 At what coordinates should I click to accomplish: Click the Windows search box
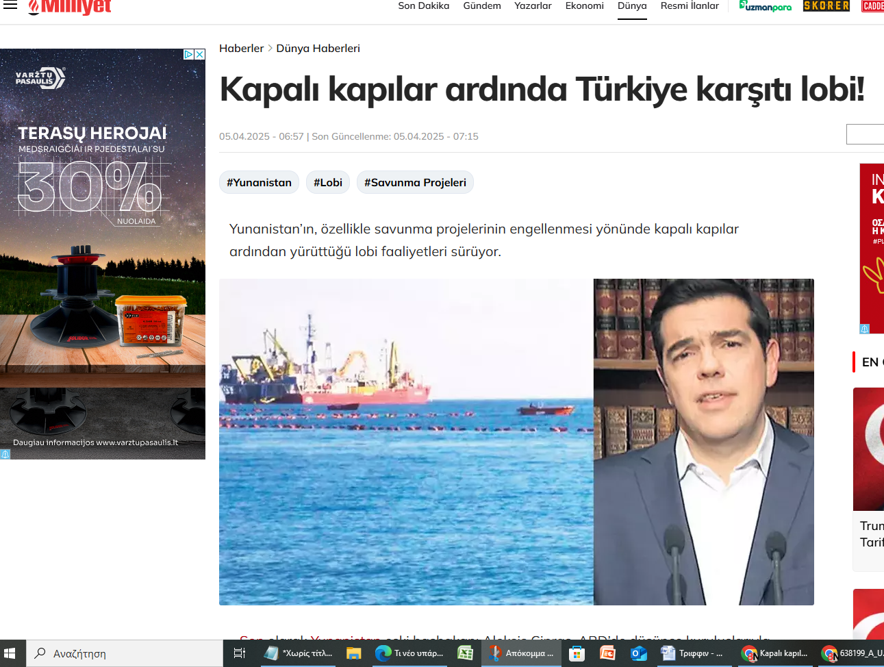pos(125,653)
